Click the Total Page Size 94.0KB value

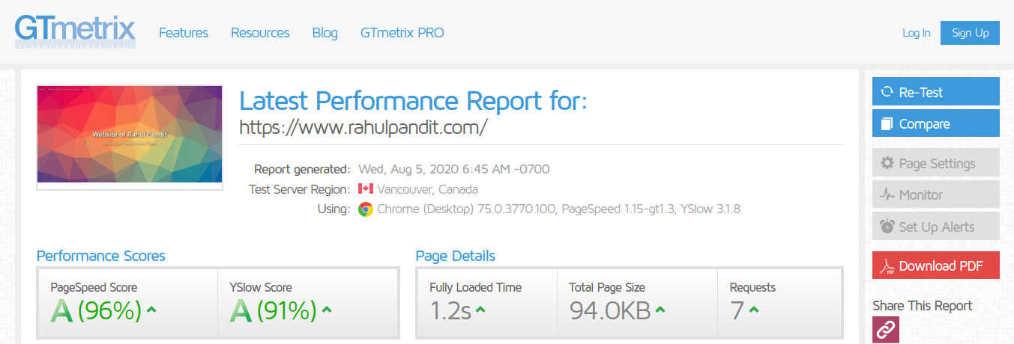tap(610, 310)
